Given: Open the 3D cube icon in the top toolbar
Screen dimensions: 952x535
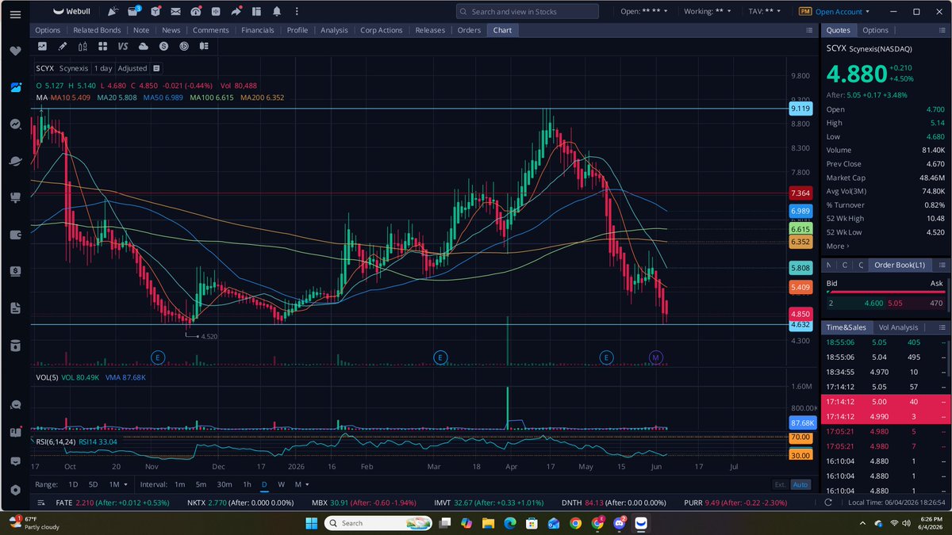Looking at the screenshot, I should [155, 12].
